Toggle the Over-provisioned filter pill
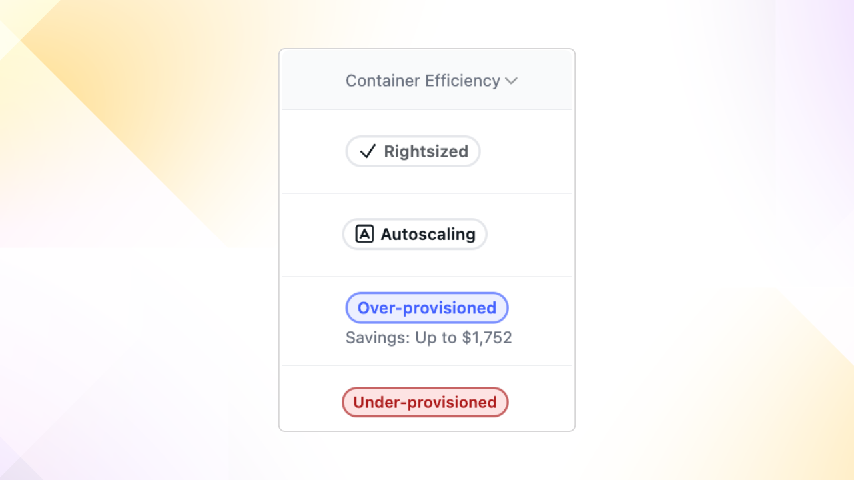 click(x=426, y=307)
